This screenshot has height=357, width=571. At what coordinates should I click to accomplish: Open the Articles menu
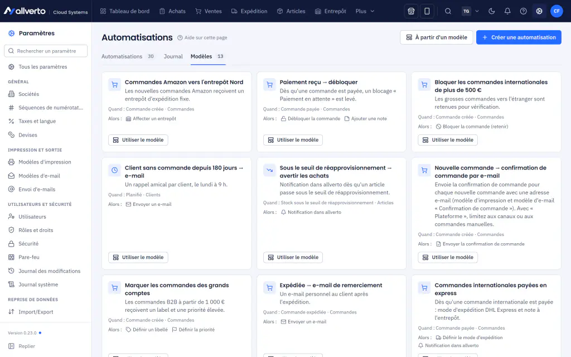tap(291, 11)
